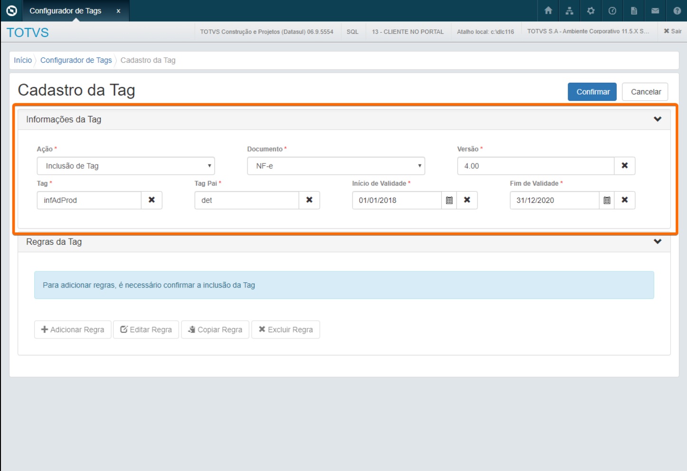Click the rules info alert message

pos(344,285)
